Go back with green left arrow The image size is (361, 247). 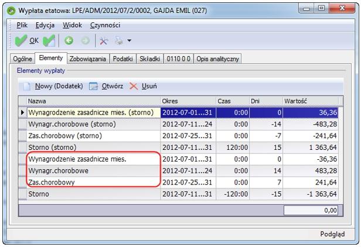point(69,41)
